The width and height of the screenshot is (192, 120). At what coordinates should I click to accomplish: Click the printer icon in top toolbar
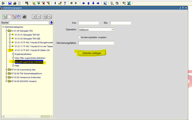15,3
